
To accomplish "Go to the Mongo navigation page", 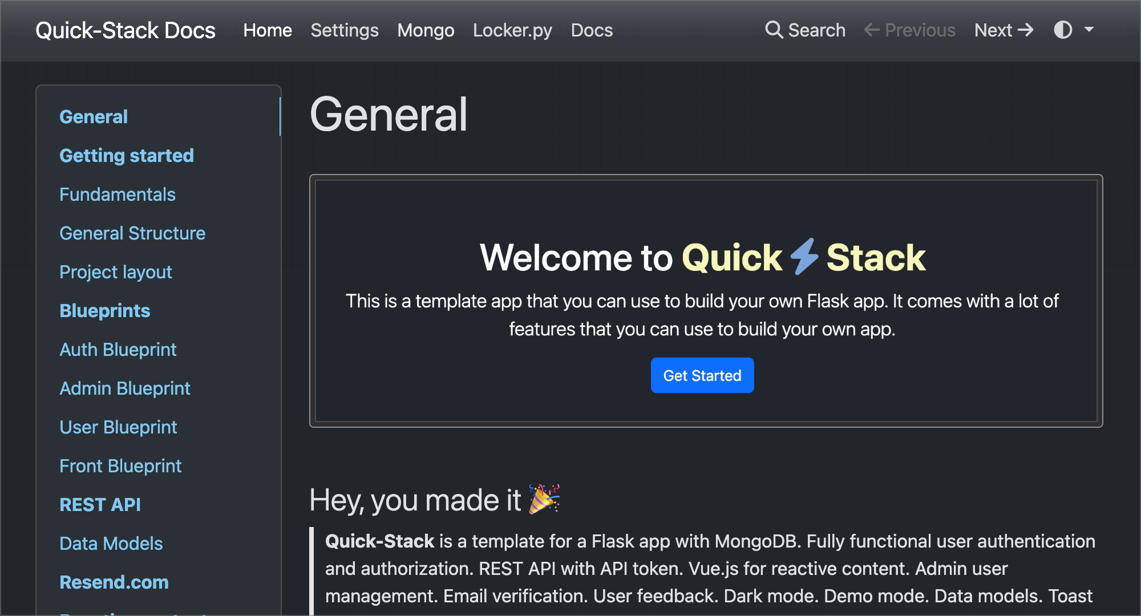I will click(x=426, y=30).
